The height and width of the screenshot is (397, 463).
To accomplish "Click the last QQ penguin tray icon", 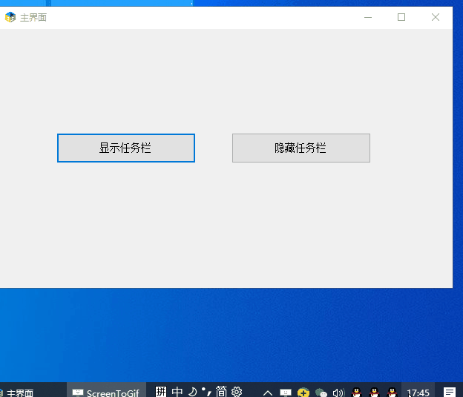I will (392, 393).
